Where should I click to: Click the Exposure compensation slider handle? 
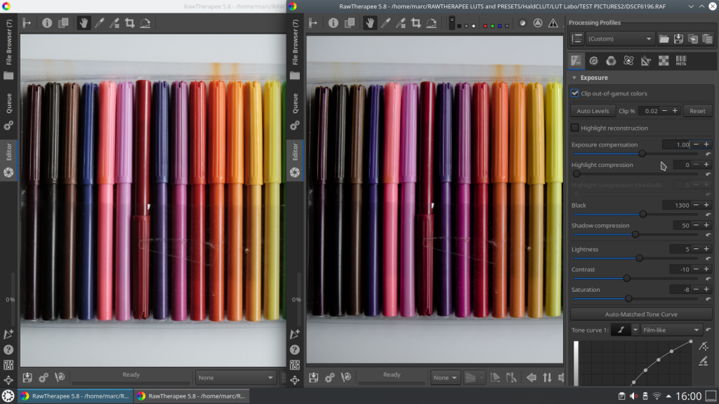642,154
